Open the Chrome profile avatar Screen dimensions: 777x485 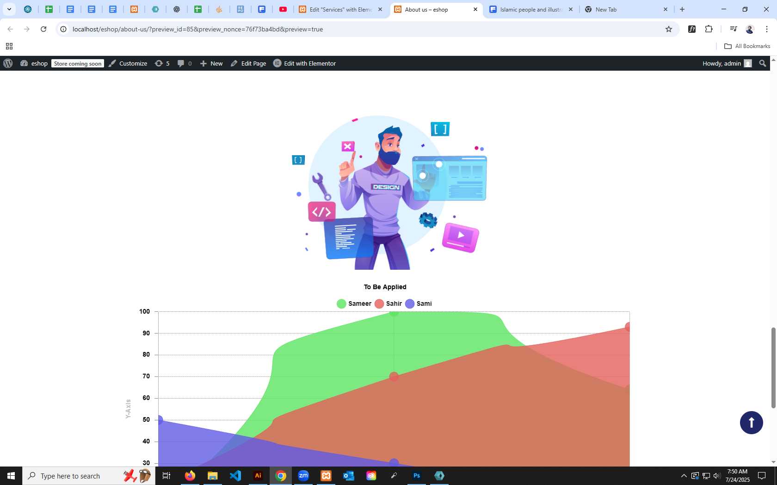[x=750, y=29]
